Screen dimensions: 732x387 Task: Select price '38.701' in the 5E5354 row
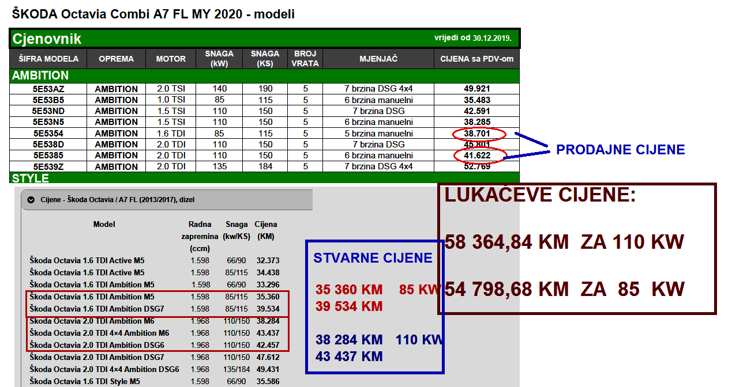point(477,133)
